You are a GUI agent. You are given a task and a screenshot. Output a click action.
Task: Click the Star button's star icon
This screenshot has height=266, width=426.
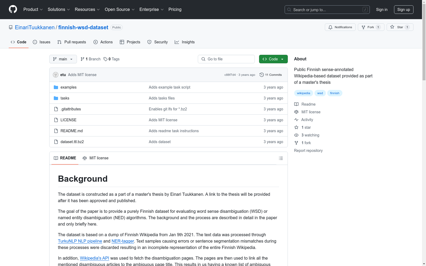tap(392, 27)
